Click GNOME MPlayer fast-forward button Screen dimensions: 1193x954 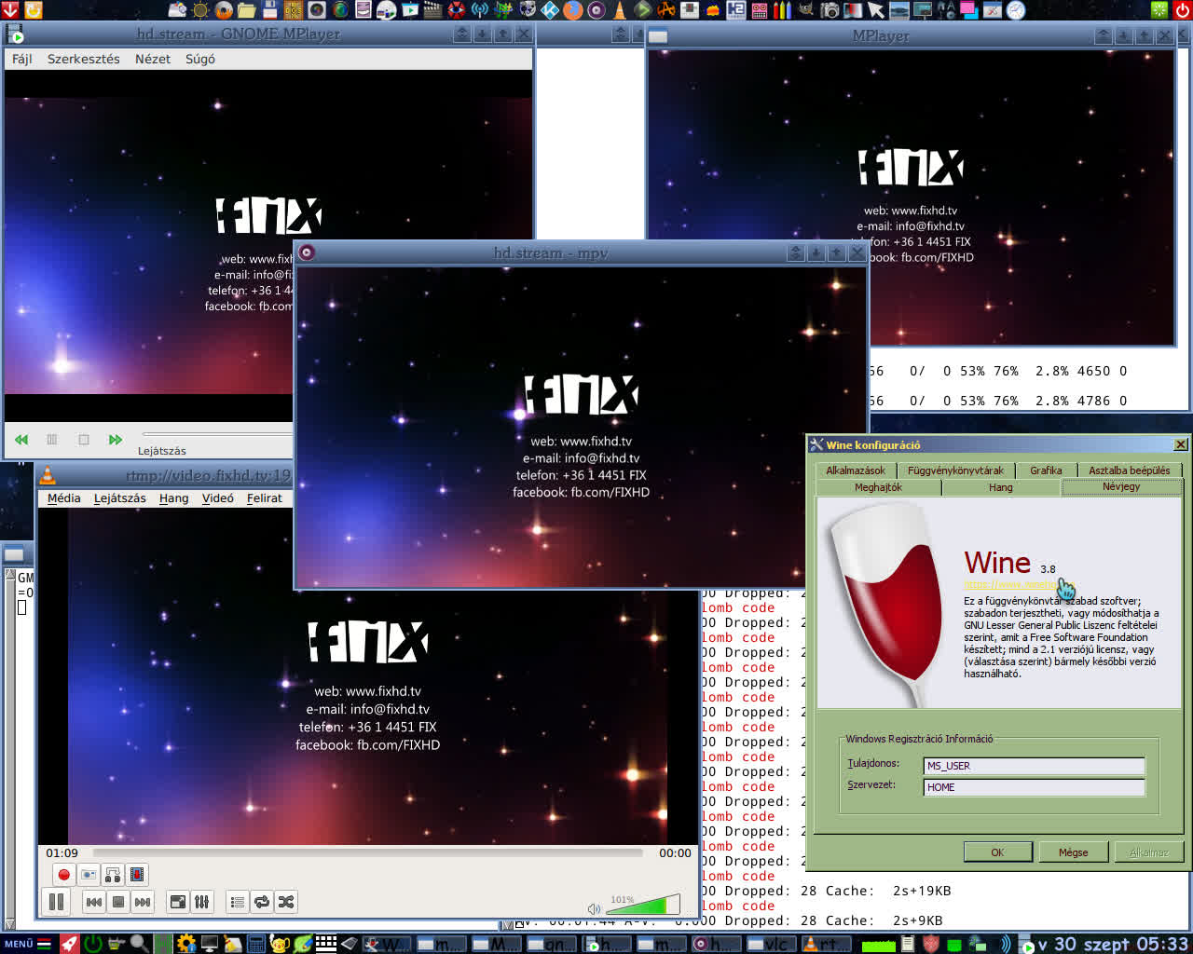coord(116,440)
